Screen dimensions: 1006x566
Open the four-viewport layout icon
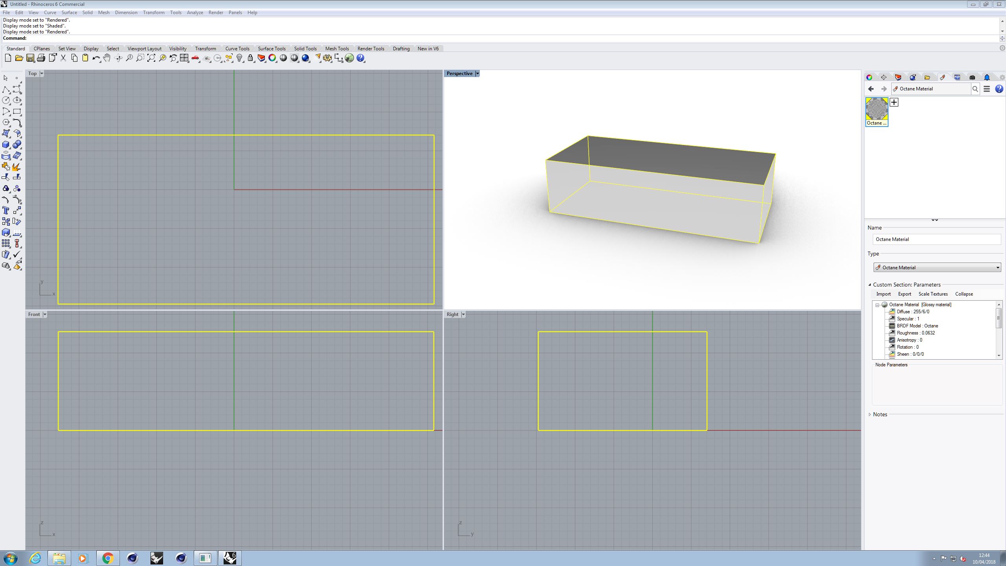(184, 58)
